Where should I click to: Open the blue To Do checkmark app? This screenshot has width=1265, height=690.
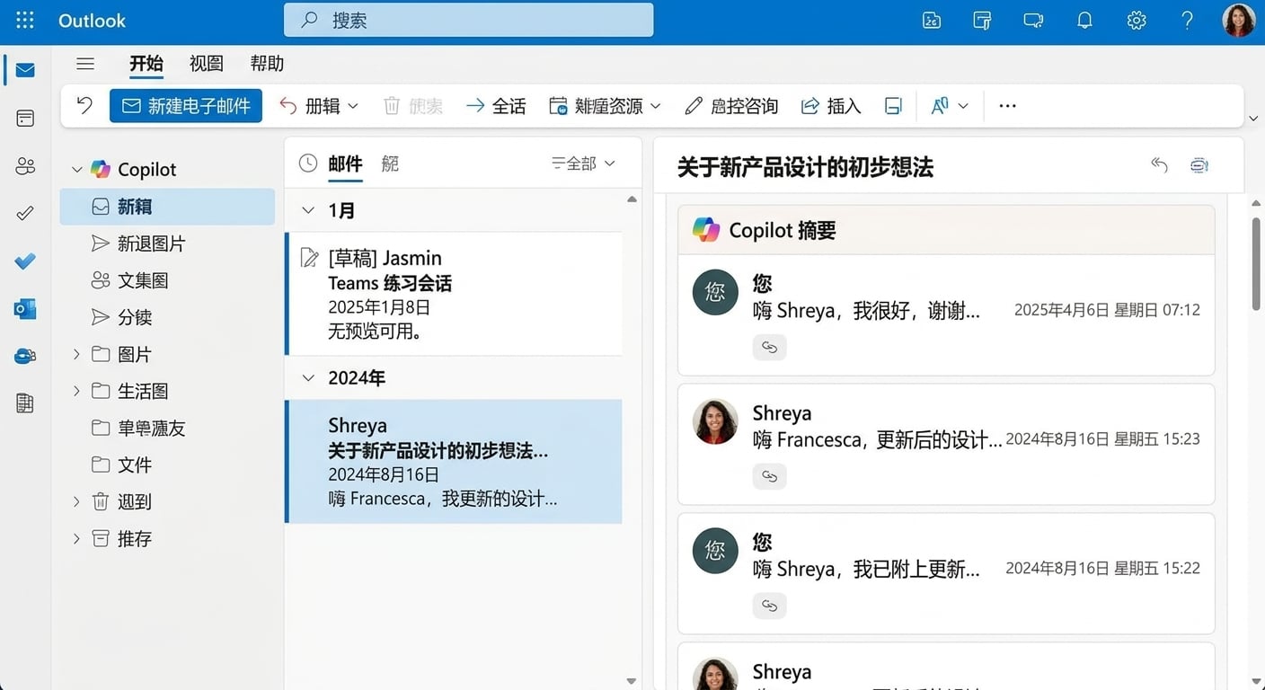coord(25,261)
